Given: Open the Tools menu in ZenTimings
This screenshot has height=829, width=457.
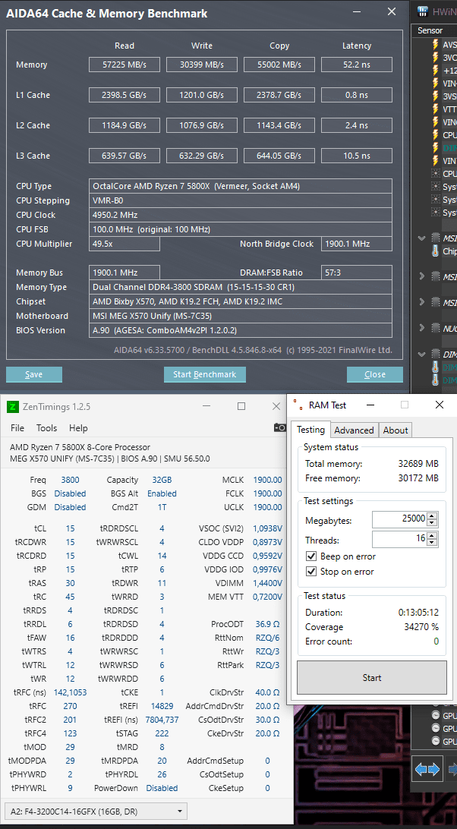Looking at the screenshot, I should (x=46, y=427).
